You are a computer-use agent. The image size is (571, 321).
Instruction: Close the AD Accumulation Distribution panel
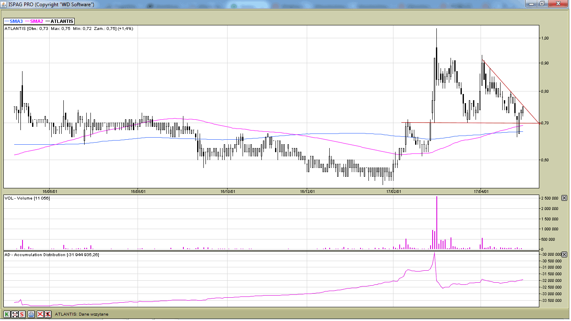tap(564, 254)
